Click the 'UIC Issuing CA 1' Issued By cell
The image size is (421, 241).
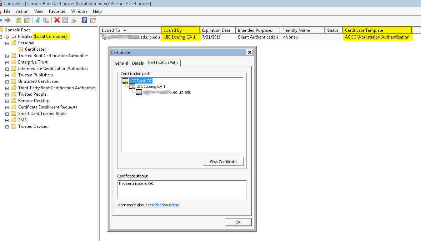pyautogui.click(x=180, y=37)
